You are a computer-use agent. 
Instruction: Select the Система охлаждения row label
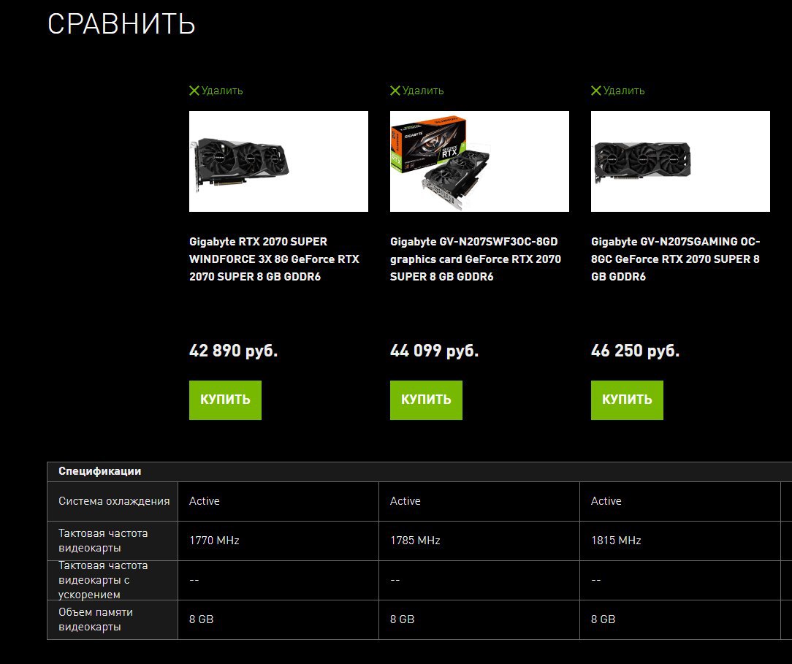point(114,501)
